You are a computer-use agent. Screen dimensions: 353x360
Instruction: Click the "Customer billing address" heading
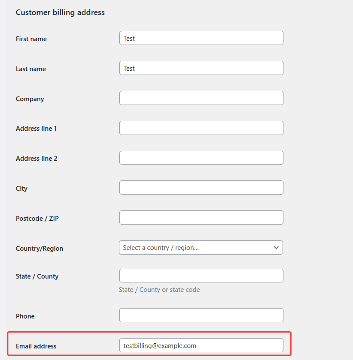60,12
